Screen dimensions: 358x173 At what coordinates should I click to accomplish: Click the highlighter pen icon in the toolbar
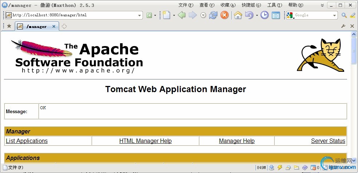[353, 15]
